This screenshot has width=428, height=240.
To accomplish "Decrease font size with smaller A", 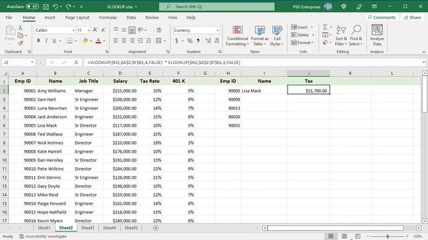I will tap(104, 30).
